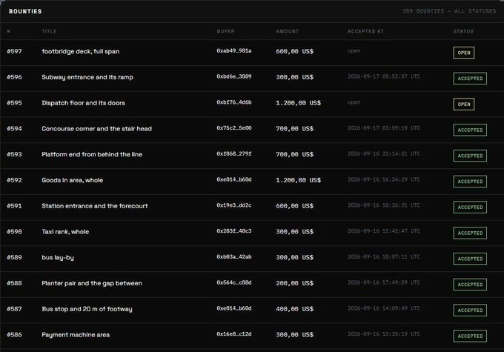The image size is (504, 352).
Task: Click the ACCEPTED badge for bounty #593
Action: [x=470, y=156]
